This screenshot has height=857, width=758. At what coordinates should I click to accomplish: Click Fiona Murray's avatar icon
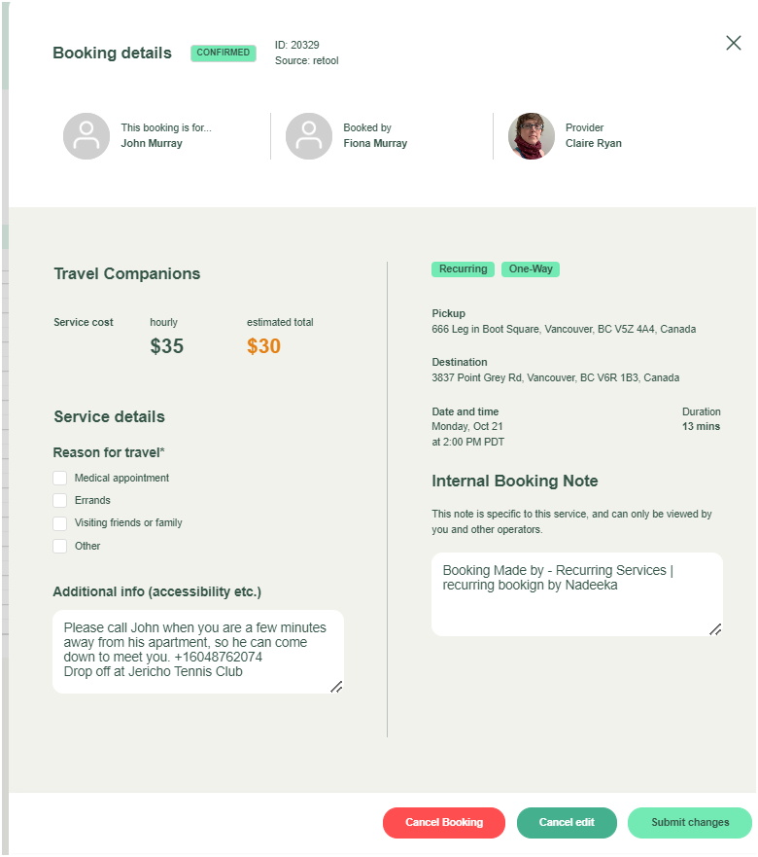click(309, 136)
